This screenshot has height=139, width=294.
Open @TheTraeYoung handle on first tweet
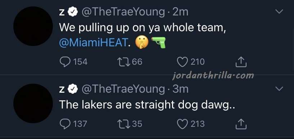tap(123, 12)
